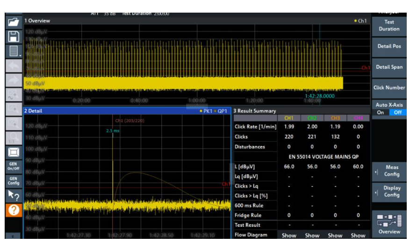Show flow diagram for CH4
Image resolution: width=410 pixels, height=244 pixels.
(358, 236)
